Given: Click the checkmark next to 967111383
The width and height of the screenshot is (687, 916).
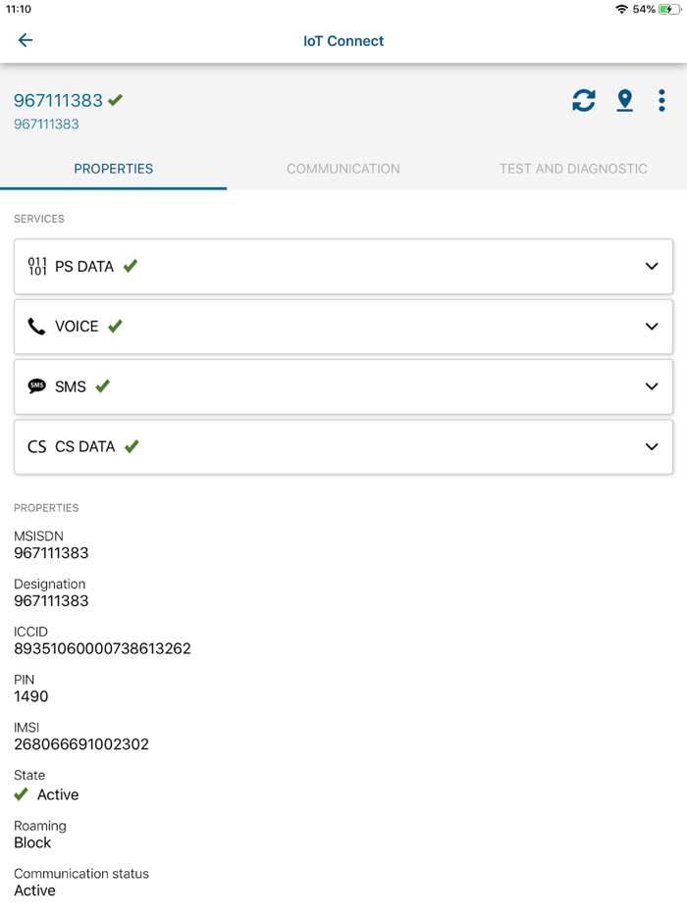Looking at the screenshot, I should (117, 99).
